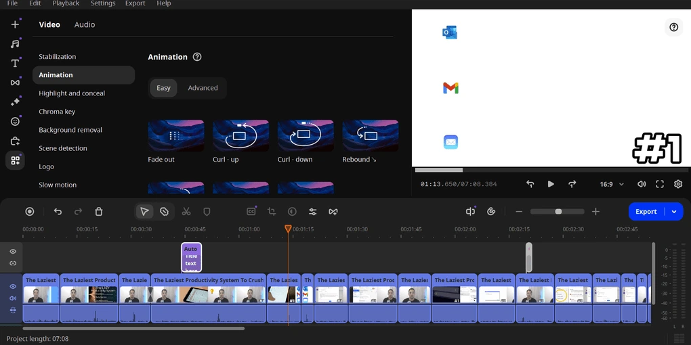
Task: Open the music note audio library
Action: point(15,44)
